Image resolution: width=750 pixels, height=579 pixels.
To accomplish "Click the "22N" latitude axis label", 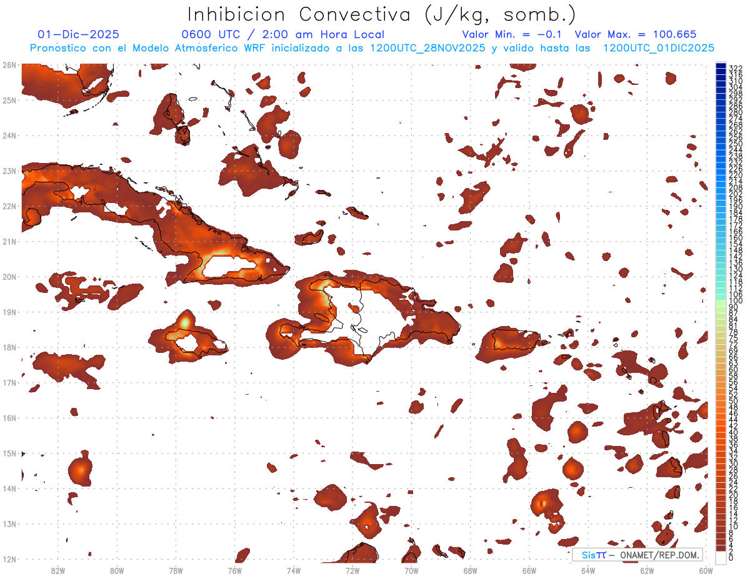I will (x=9, y=205).
